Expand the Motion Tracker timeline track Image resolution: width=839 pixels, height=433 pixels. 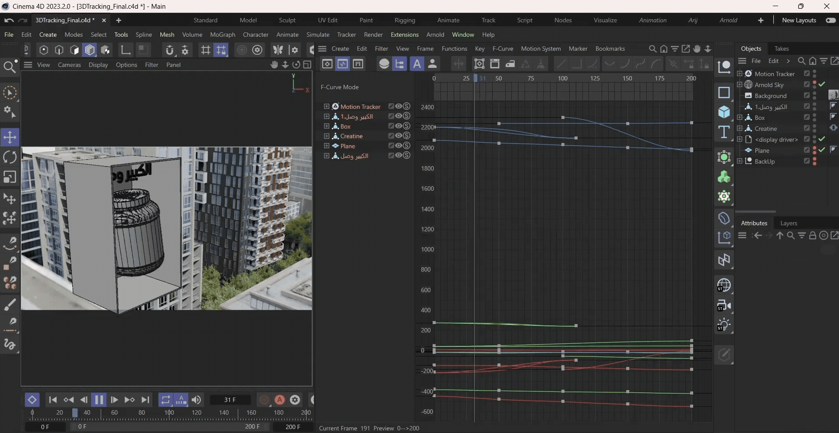(326, 106)
